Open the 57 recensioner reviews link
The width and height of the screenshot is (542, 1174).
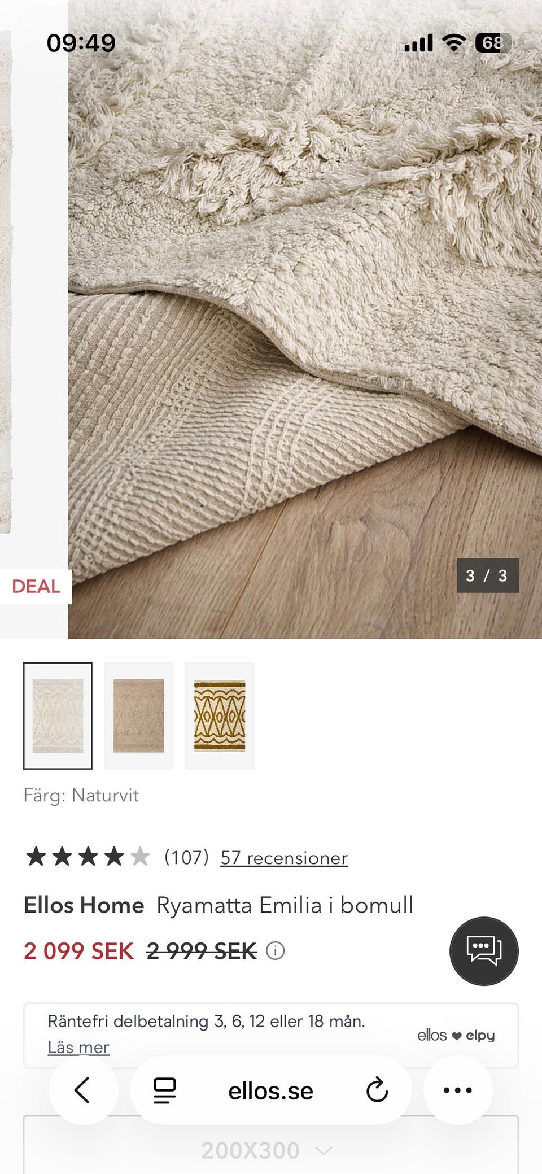(284, 858)
